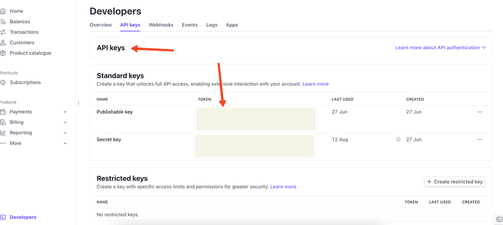Image resolution: width=503 pixels, height=225 pixels.
Task: Expand the Reporting section chevron
Action: (65, 133)
